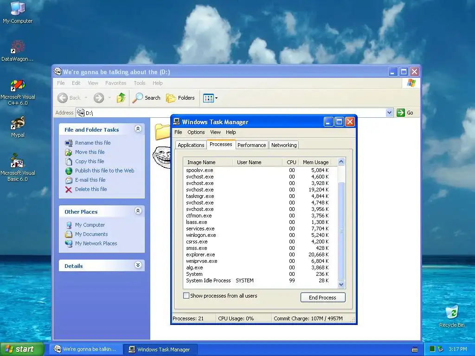The height and width of the screenshot is (356, 475).
Task: Enable Show processes from all users
Action: [186, 295]
